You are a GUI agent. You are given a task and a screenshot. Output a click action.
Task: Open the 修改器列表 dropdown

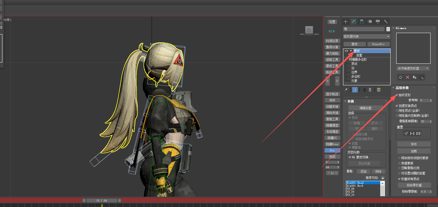pos(367,36)
